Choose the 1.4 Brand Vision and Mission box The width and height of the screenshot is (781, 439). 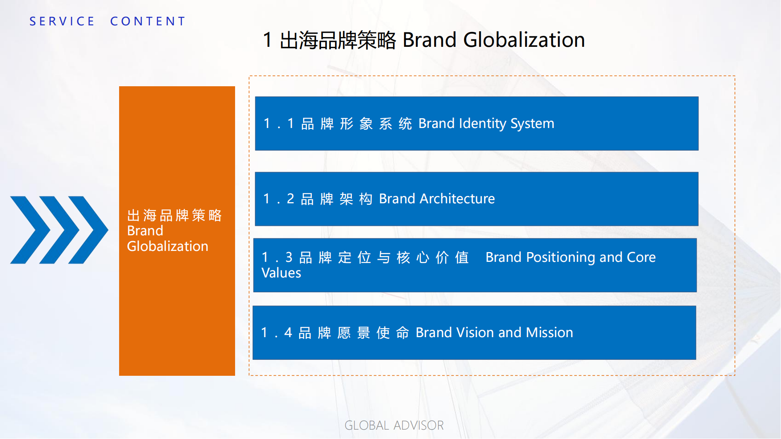[474, 333]
